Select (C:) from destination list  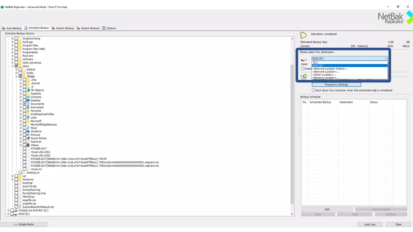click(x=349, y=63)
